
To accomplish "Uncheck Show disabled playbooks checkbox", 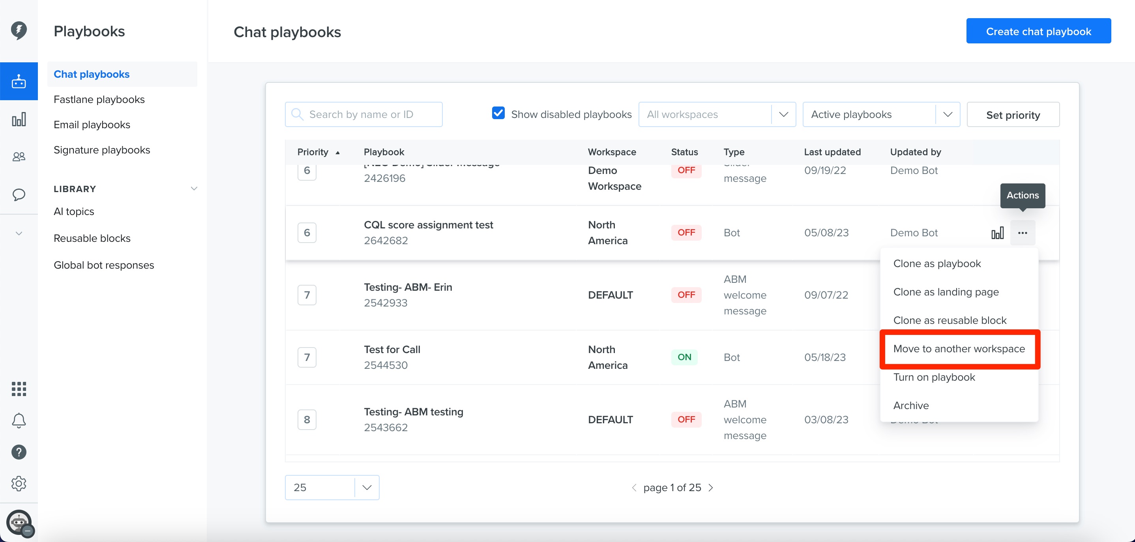I will point(498,113).
